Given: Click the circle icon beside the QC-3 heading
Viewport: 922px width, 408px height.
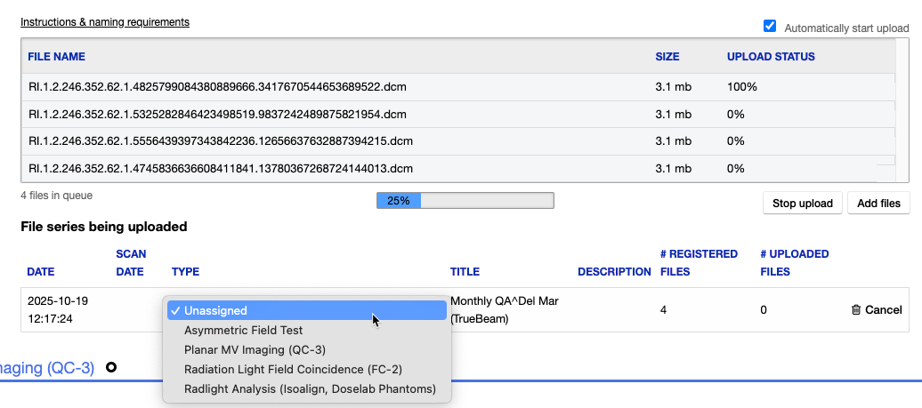Looking at the screenshot, I should click(111, 367).
